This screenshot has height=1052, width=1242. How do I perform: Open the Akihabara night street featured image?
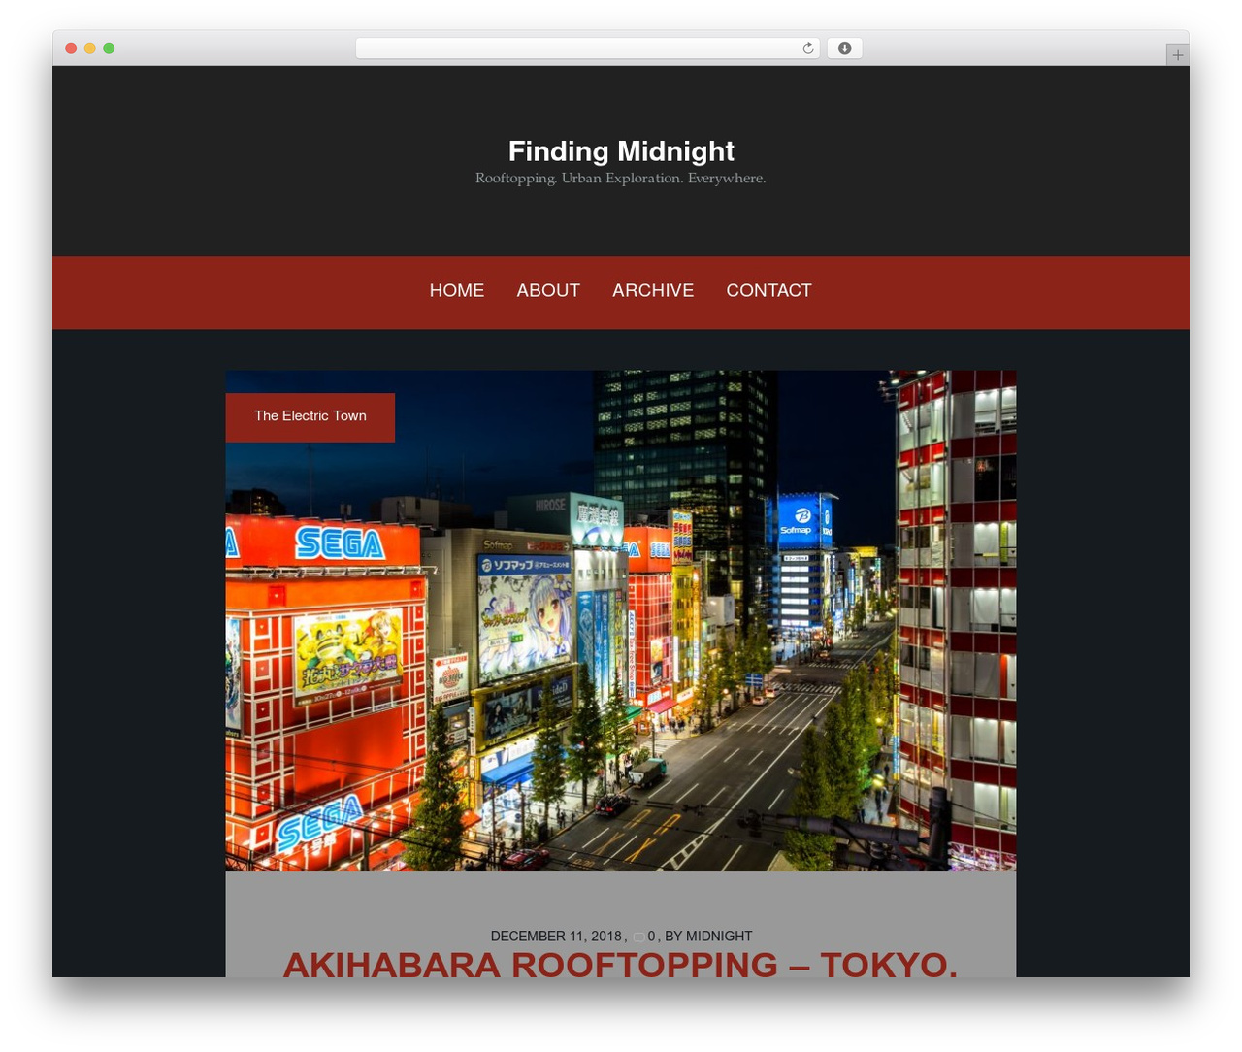[x=621, y=621]
